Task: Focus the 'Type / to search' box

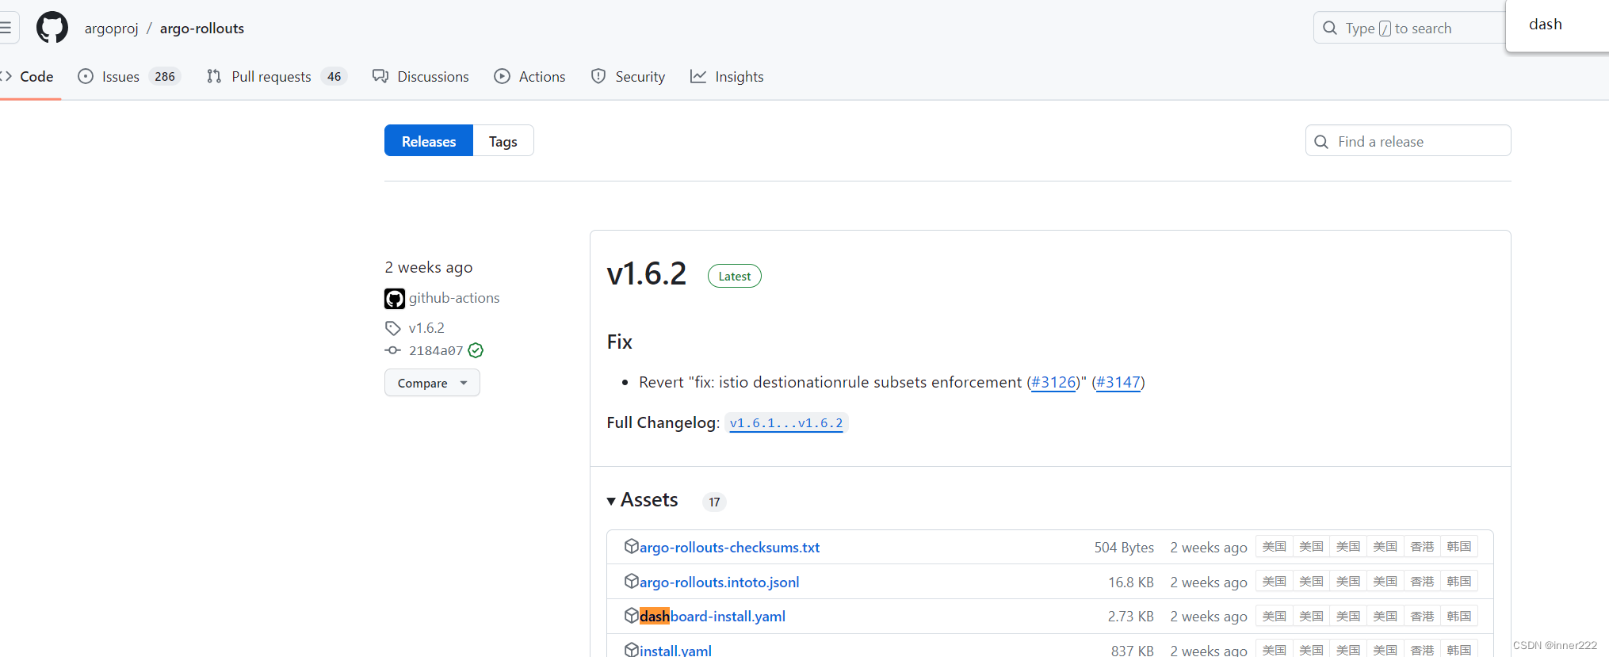Action: 1409,28
